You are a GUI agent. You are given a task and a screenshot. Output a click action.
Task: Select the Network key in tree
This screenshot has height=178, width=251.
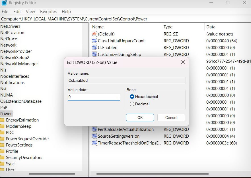pyautogui.click(x=8, y=45)
